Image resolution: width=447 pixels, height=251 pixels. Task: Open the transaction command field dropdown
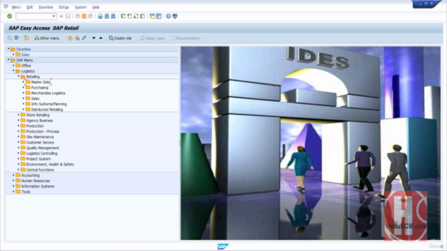click(54, 16)
